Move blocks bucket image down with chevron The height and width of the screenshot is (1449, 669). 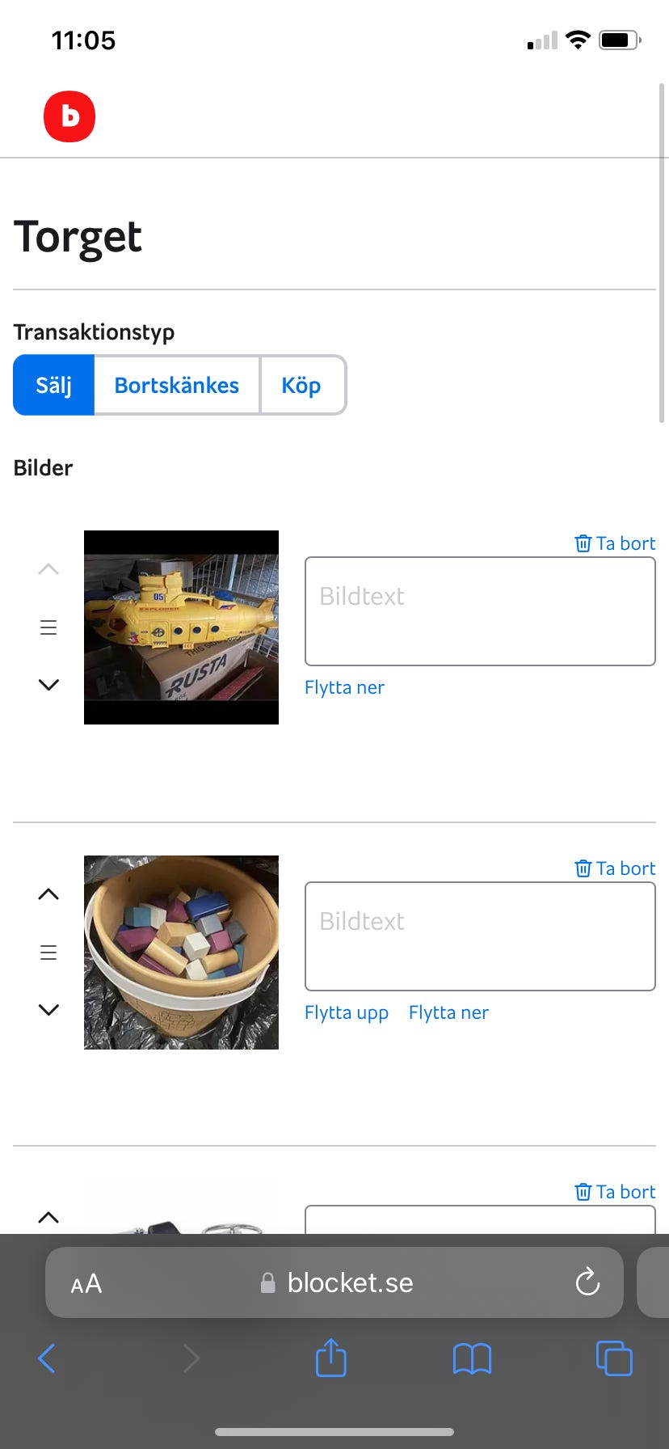click(x=48, y=1010)
